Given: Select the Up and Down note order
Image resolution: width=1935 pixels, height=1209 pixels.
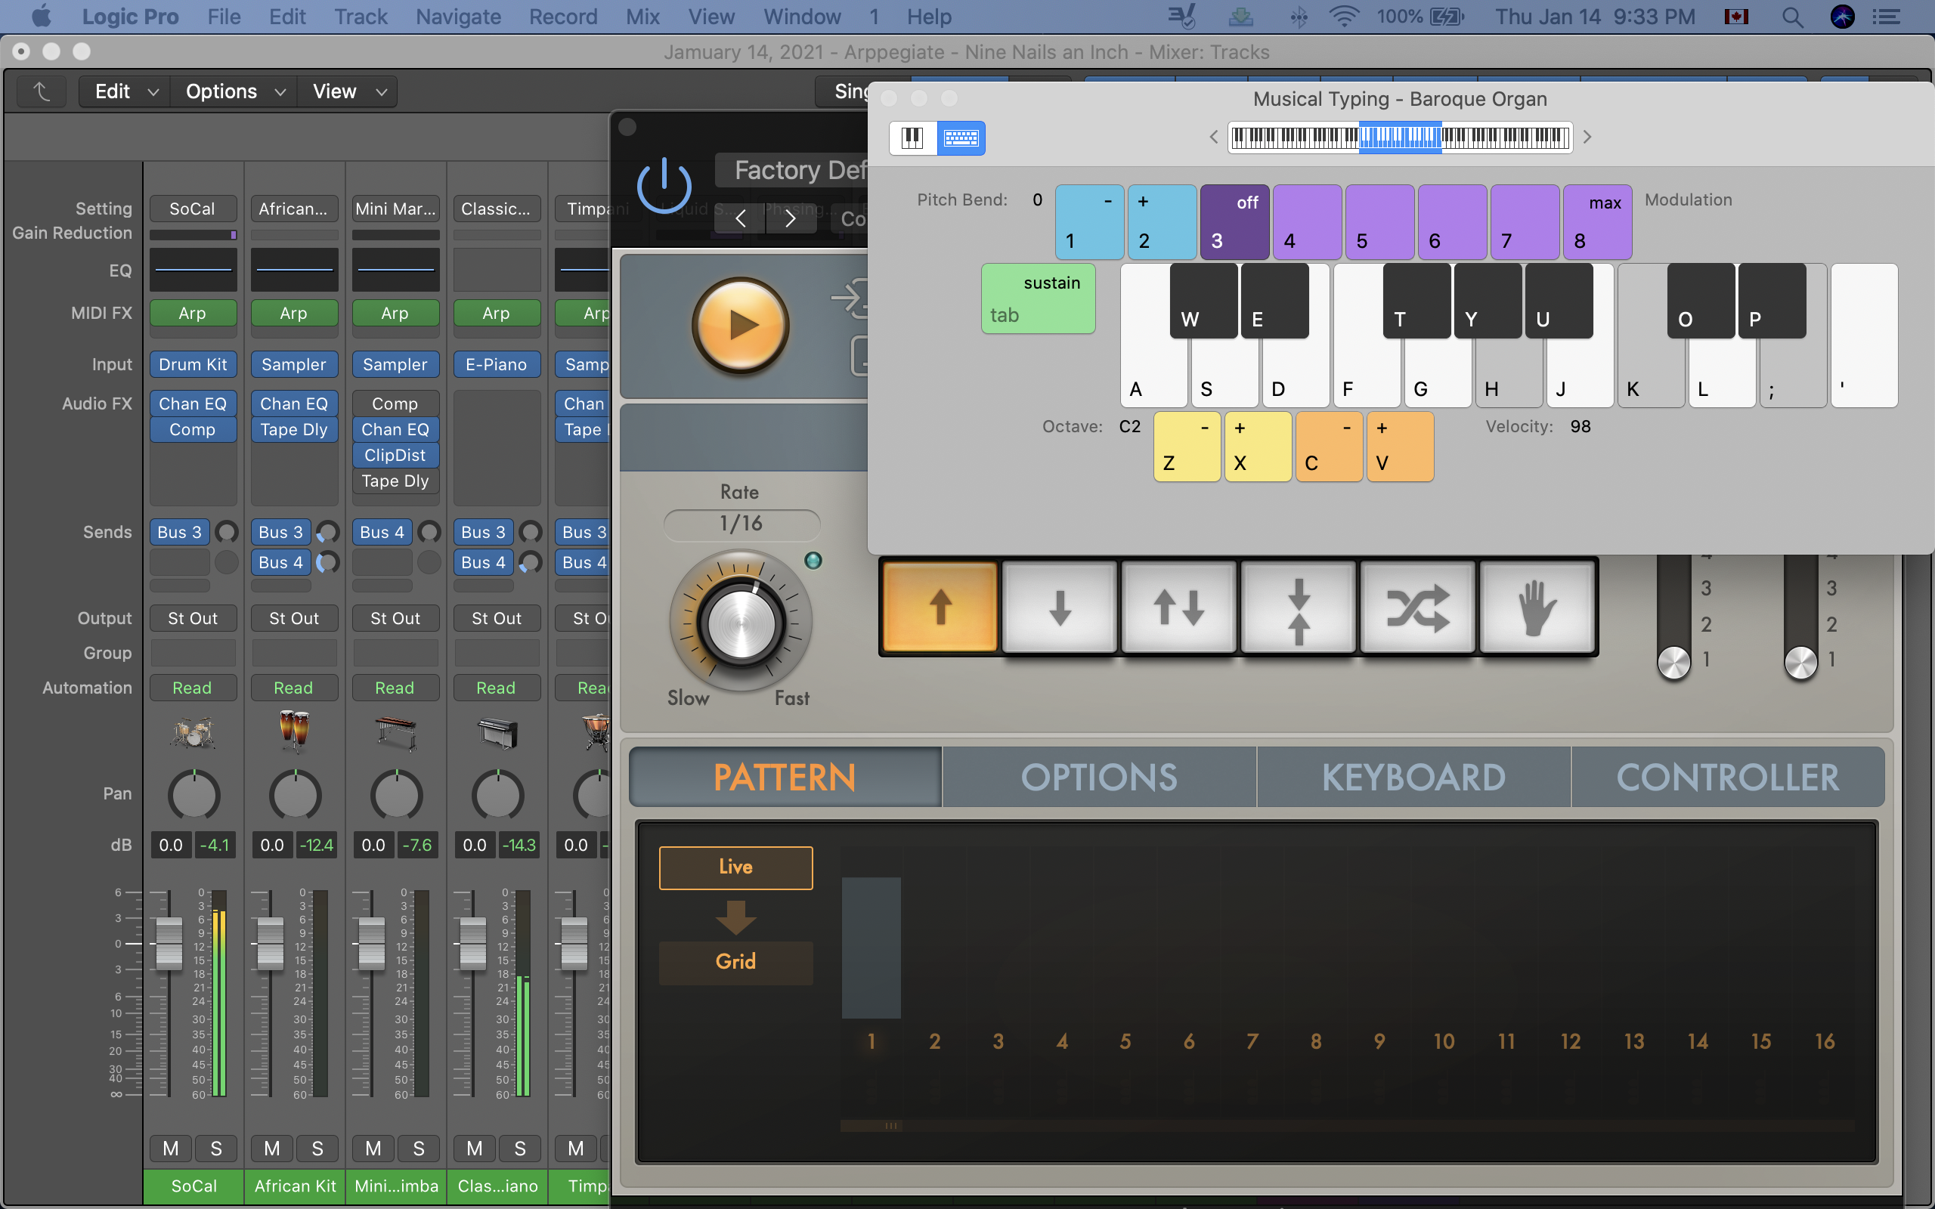Looking at the screenshot, I should click(1178, 606).
